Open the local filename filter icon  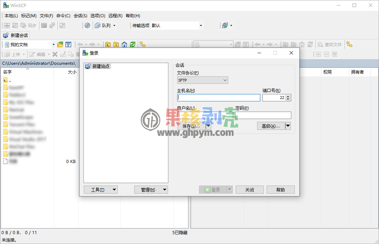pos(68,44)
